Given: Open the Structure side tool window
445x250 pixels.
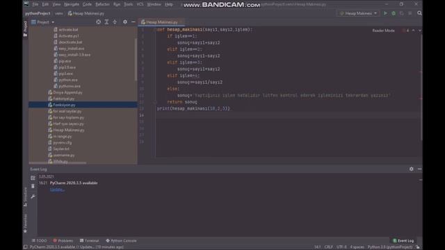Looking at the screenshot, I should (x=25, y=197).
